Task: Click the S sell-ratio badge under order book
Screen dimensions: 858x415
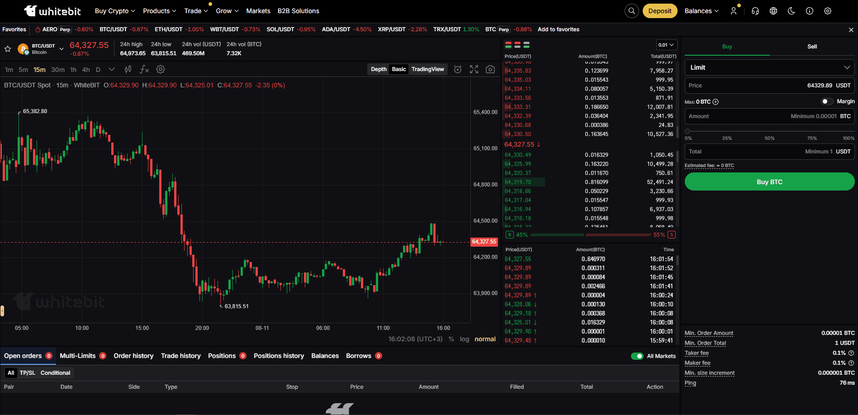Action: (672, 235)
